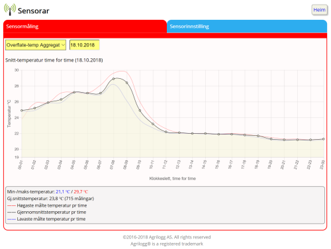This screenshot has height=249, width=331.
Task: Click the 'Temperatur °C' y-axis label
Action: click(x=9, y=114)
